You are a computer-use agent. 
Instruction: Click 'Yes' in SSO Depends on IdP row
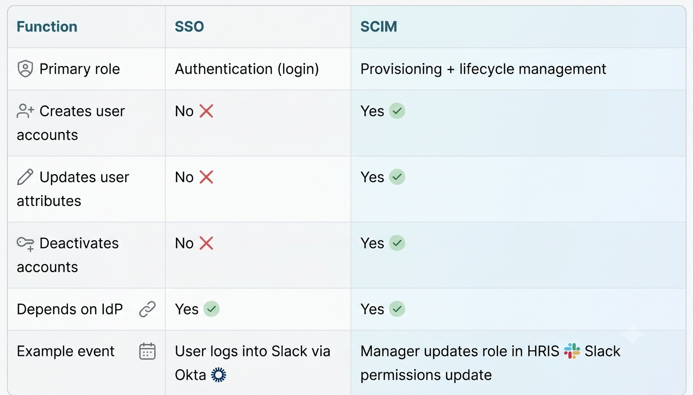tap(187, 309)
